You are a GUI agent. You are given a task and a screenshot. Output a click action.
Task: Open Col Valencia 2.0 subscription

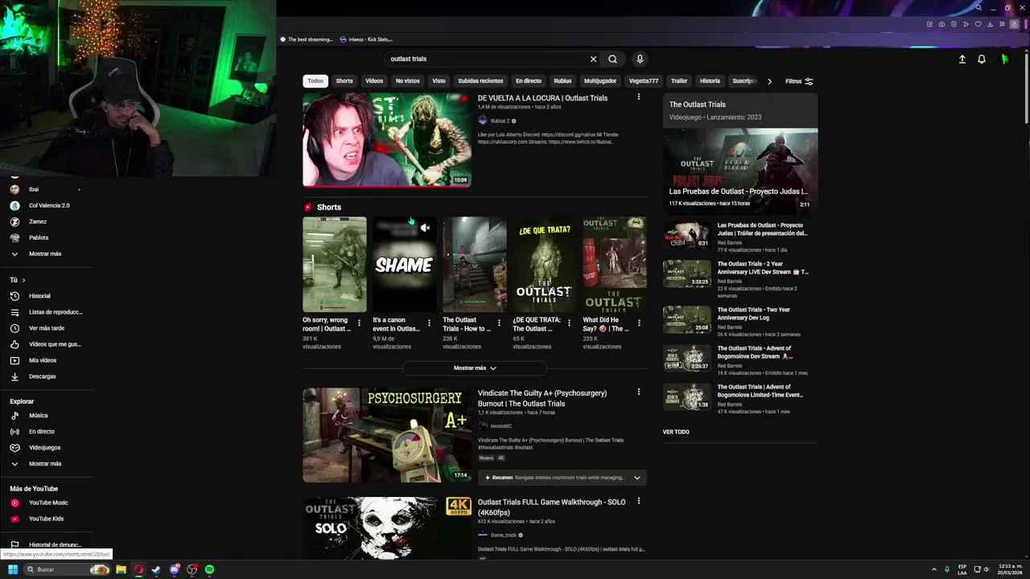(x=49, y=206)
